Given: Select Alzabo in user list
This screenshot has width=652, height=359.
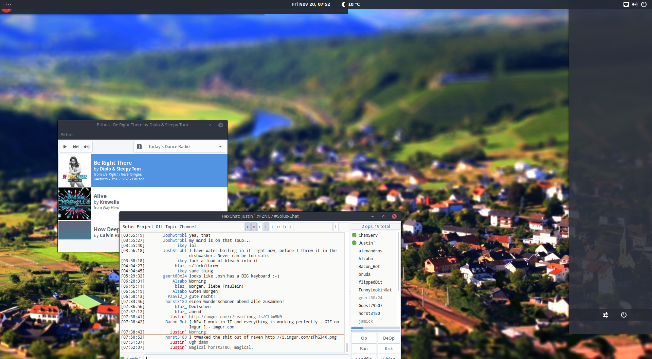Looking at the screenshot, I should [374, 259].
